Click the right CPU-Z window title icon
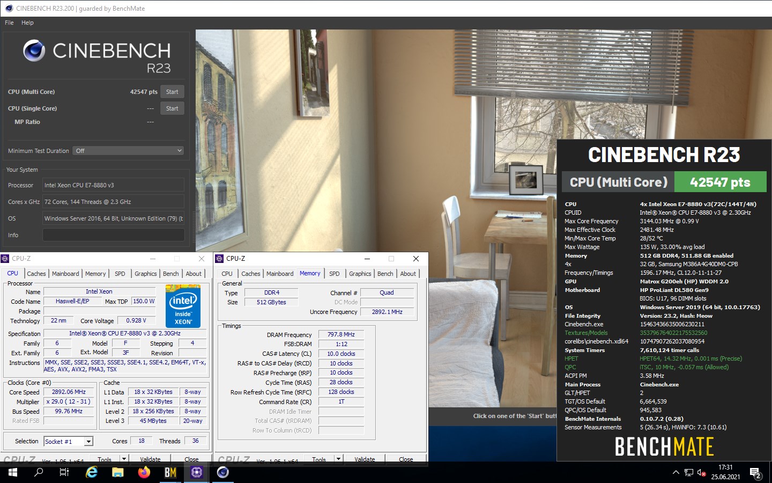The height and width of the screenshot is (483, 772). coord(219,259)
